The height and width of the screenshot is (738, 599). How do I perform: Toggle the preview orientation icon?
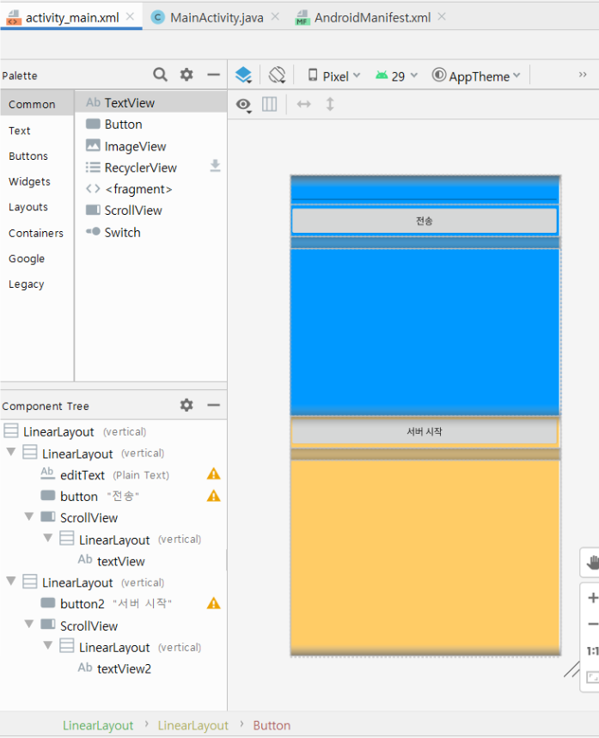pos(277,76)
